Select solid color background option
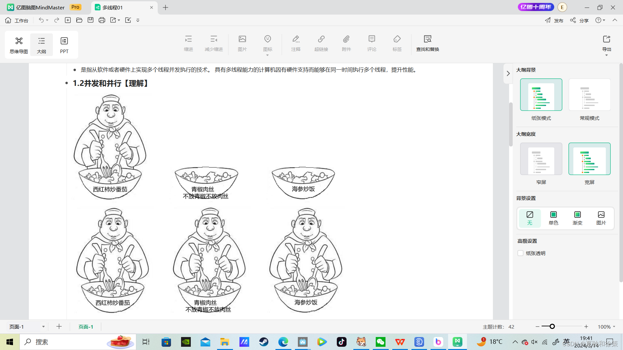 pyautogui.click(x=553, y=218)
